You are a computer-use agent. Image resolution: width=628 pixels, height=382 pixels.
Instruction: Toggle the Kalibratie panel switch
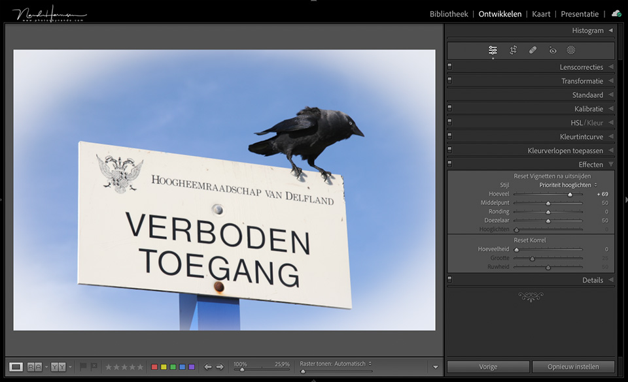(x=450, y=108)
